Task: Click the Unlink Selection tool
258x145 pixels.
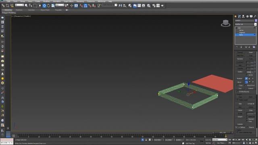Action: (7, 6)
